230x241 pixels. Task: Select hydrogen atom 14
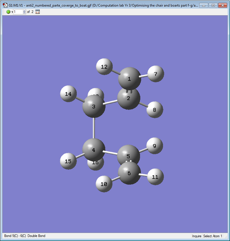coord(68,94)
